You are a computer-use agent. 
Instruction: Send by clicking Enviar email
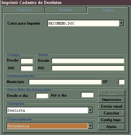coord(111,106)
